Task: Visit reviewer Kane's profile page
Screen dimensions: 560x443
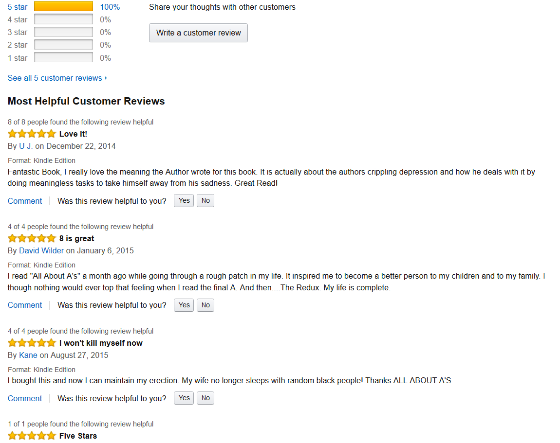Action: tap(28, 355)
